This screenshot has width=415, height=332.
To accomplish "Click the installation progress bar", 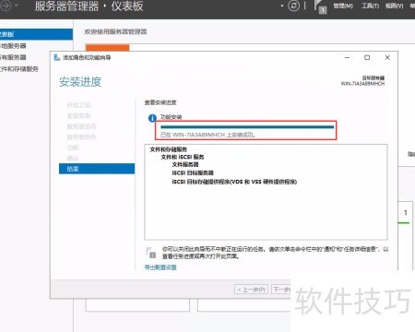I will tap(247, 126).
